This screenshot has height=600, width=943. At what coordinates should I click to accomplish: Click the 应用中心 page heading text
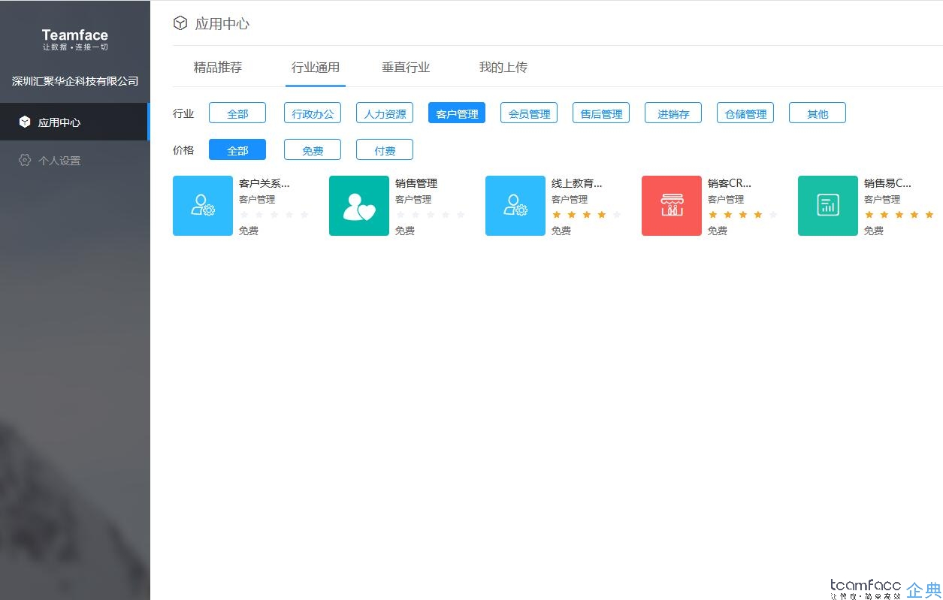tap(222, 24)
